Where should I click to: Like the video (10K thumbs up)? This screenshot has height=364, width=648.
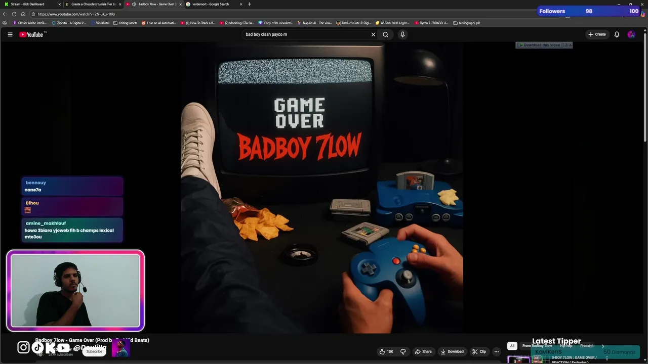[386, 351]
